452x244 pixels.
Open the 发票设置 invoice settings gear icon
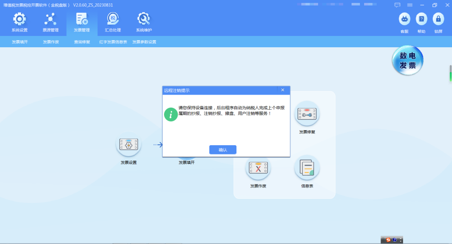pos(128,144)
